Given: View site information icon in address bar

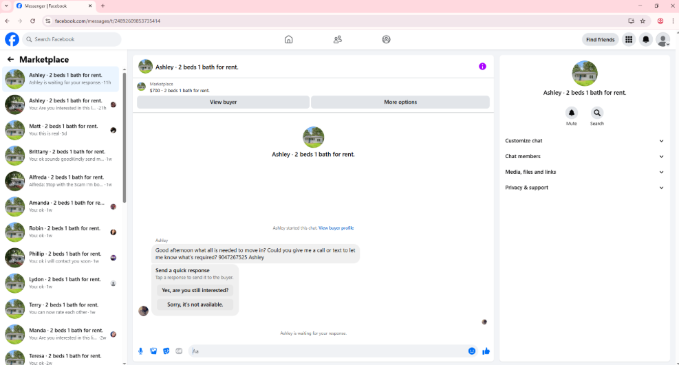Looking at the screenshot, I should [48, 21].
